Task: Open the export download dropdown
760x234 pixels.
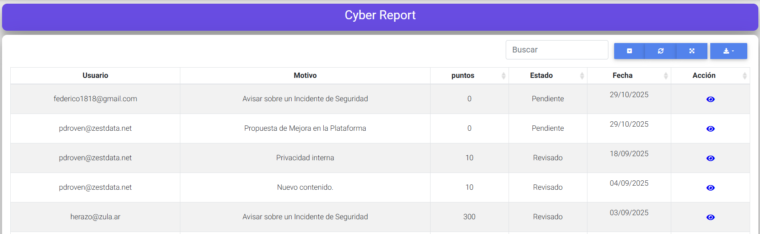Action: 728,51
